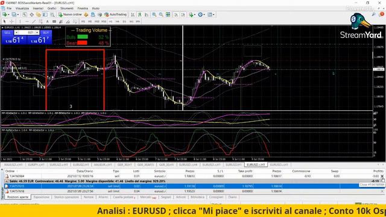Expand the Indicators dropdown arrow
Image resolution: width=386 pixels, height=217 pixels.
195,14
